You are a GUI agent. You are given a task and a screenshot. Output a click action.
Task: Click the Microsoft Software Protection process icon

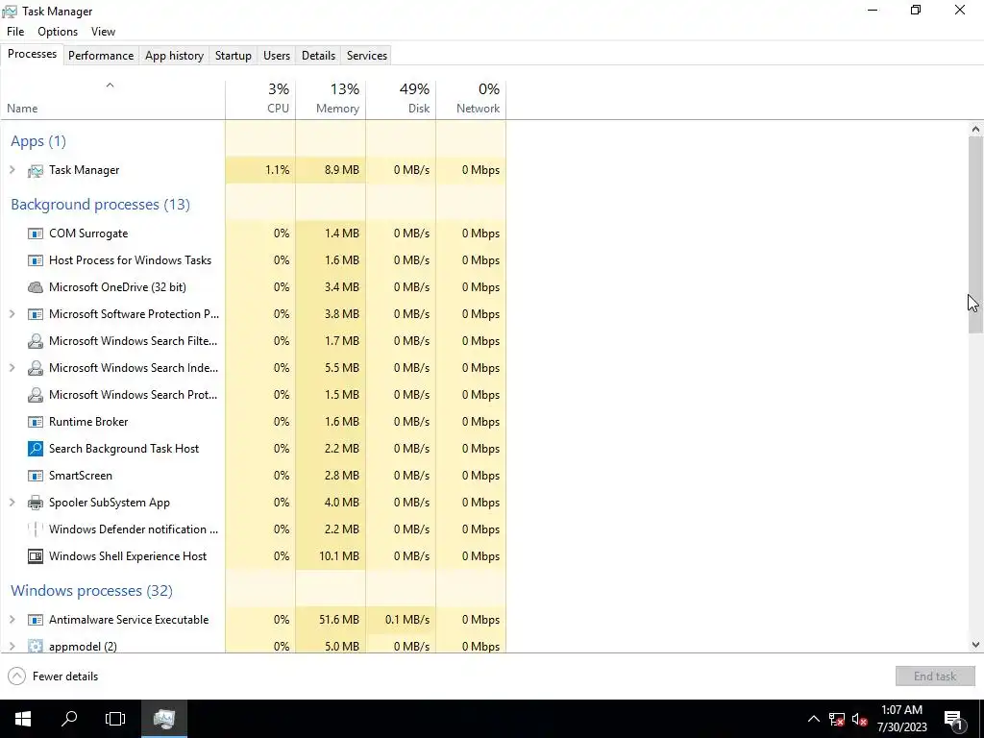pos(36,314)
